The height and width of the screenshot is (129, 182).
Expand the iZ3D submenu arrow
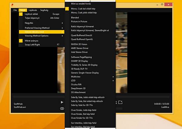(113, 81)
